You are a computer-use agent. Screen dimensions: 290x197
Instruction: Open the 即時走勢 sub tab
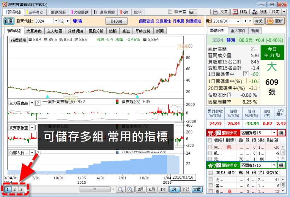[x=143, y=31]
